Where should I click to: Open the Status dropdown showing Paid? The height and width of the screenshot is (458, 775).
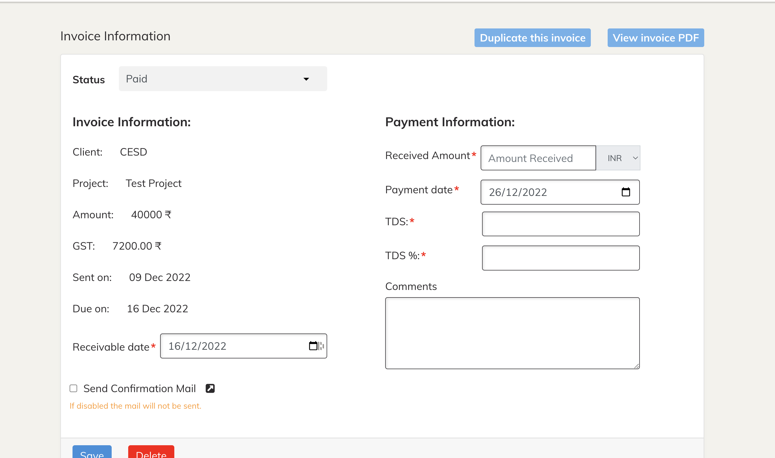click(x=223, y=79)
